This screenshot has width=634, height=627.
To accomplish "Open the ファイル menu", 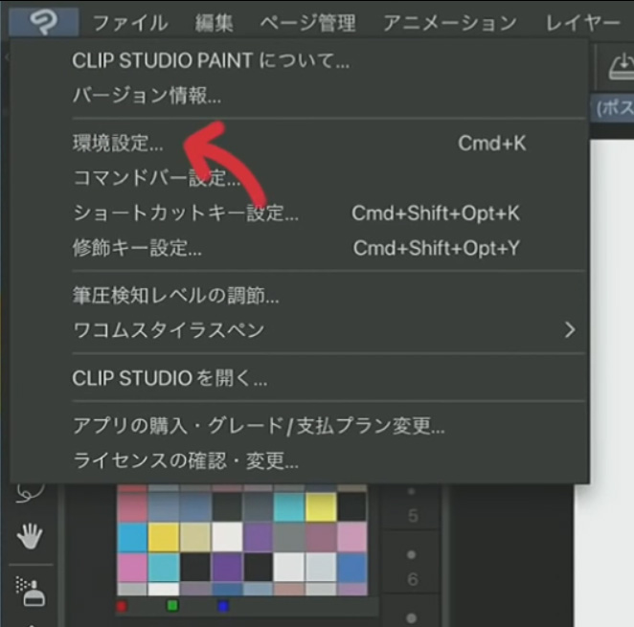I will pyautogui.click(x=129, y=22).
